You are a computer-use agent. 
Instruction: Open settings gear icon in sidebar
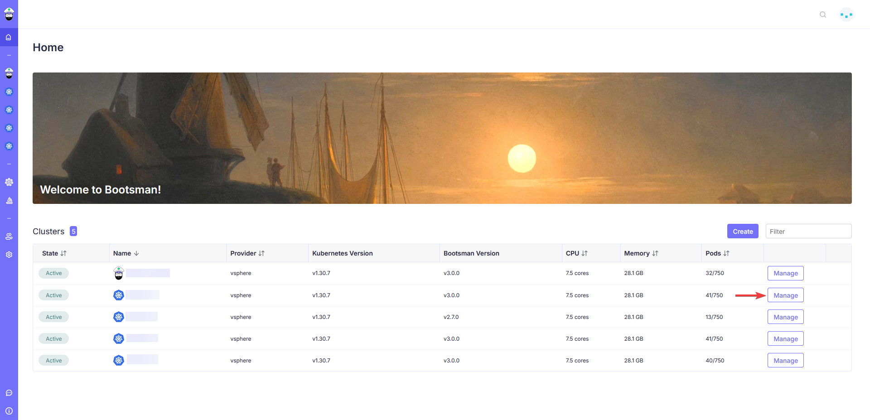[9, 255]
